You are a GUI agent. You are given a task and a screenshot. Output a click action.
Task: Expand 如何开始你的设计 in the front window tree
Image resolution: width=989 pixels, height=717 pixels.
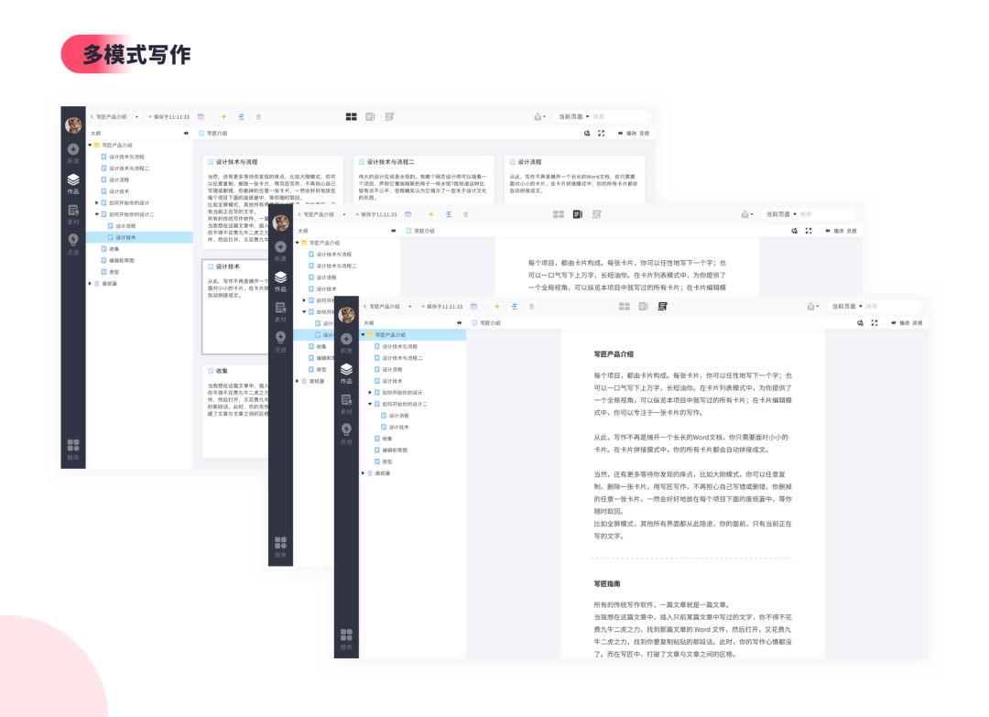point(370,392)
